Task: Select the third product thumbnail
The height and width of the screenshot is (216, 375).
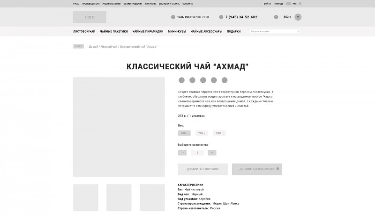Action: [x=152, y=197]
